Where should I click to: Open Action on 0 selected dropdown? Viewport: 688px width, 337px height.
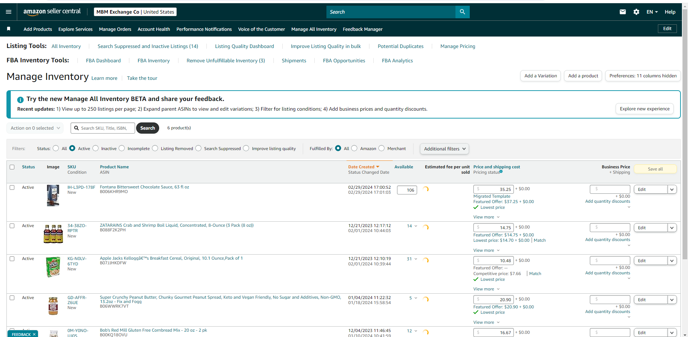point(35,128)
